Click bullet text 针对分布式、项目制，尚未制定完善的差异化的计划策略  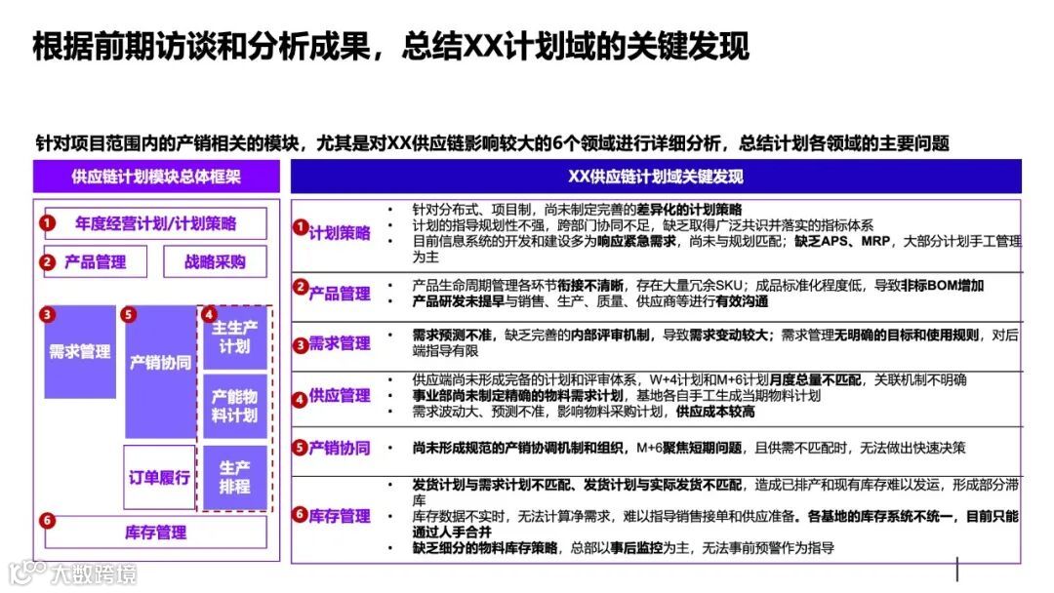[x=578, y=210]
